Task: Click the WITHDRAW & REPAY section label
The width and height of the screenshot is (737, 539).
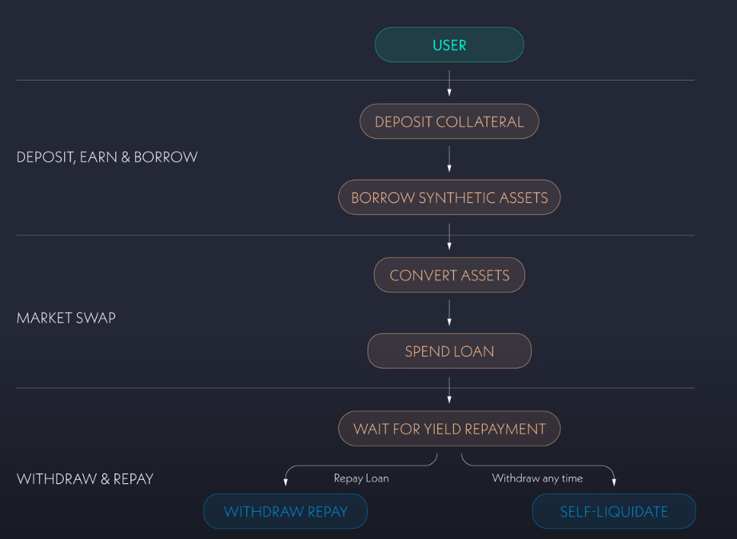Action: point(85,479)
